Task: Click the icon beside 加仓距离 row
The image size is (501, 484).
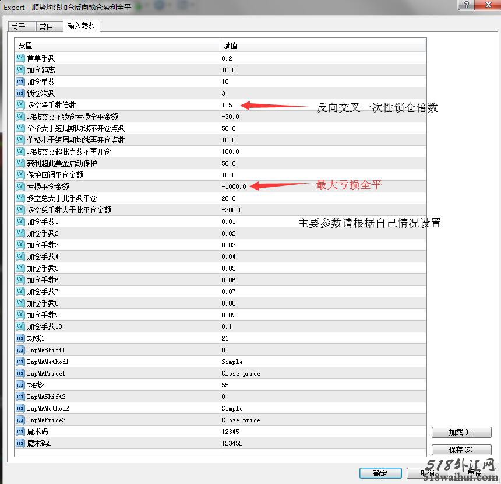Action: (x=20, y=70)
